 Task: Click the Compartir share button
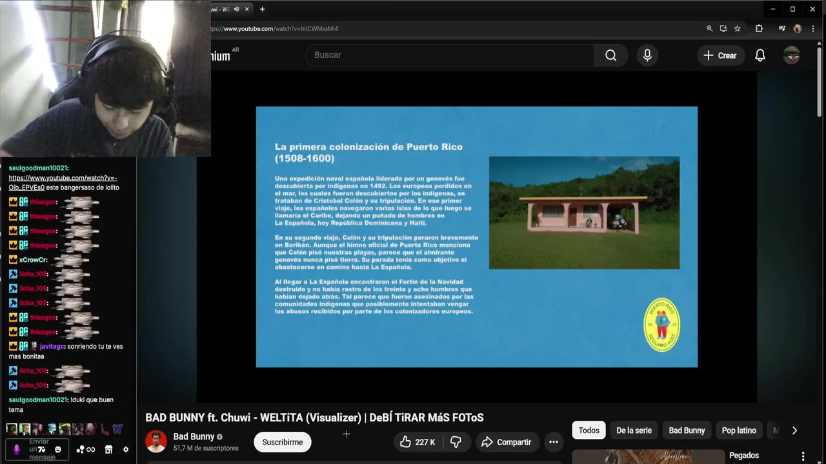507,442
